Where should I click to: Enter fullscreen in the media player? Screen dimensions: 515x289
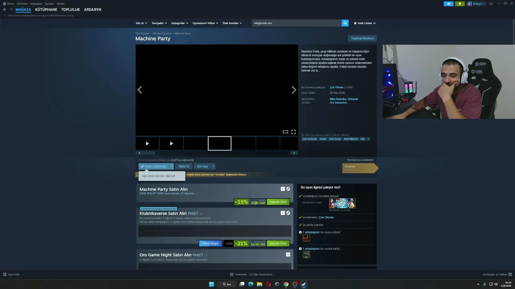(x=293, y=132)
